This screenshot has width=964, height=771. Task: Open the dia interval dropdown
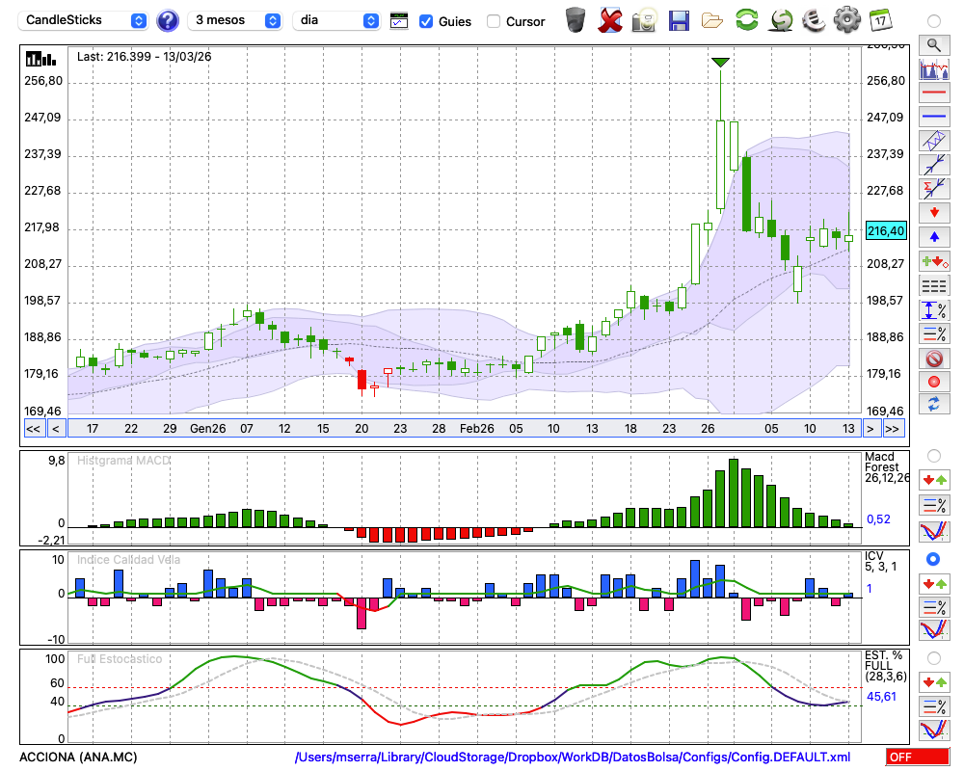[x=336, y=20]
